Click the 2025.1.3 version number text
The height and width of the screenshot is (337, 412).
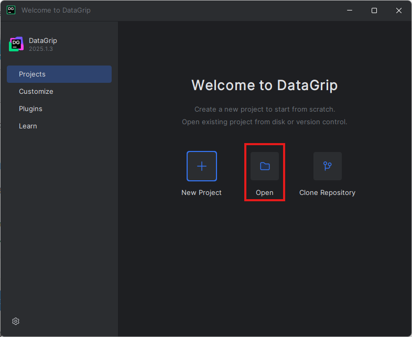click(x=41, y=49)
